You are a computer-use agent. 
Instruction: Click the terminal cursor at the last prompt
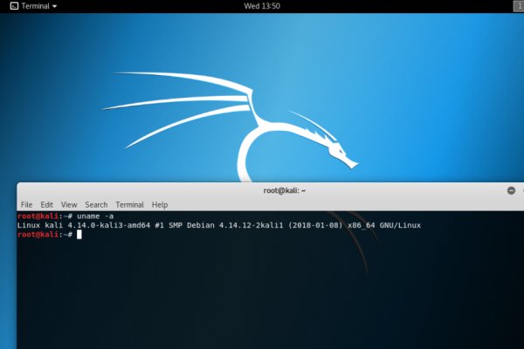click(x=79, y=235)
